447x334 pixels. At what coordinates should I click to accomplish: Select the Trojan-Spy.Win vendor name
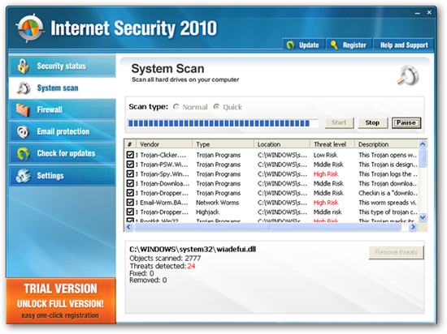[164, 174]
